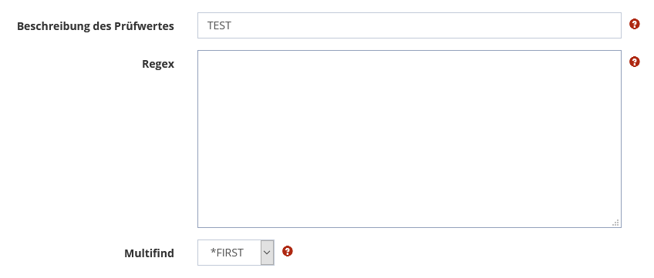This screenshot has width=654, height=278.
Task: Click the red question mark next to Regex box
Action: coord(634,62)
